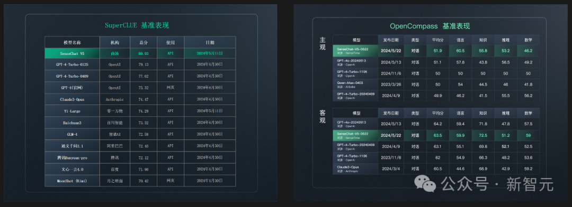Select the GLM-4 model cell

coord(72,134)
